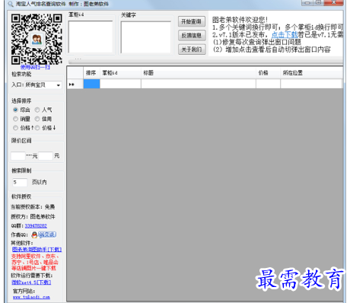Click the page limit field showing 5
The width and height of the screenshot is (350, 303).
click(20, 182)
